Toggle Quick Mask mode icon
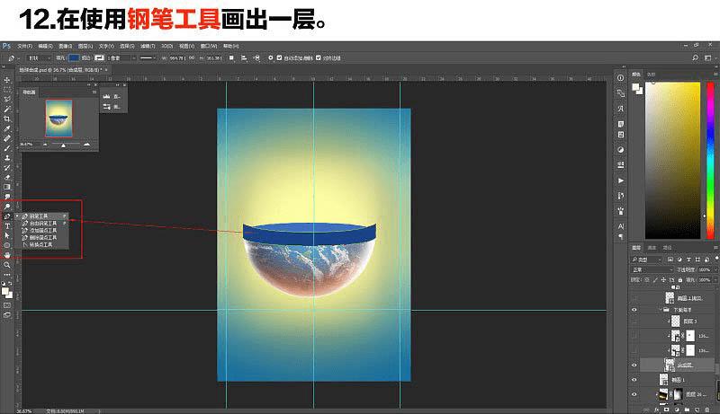The width and height of the screenshot is (720, 414). coord(7,305)
